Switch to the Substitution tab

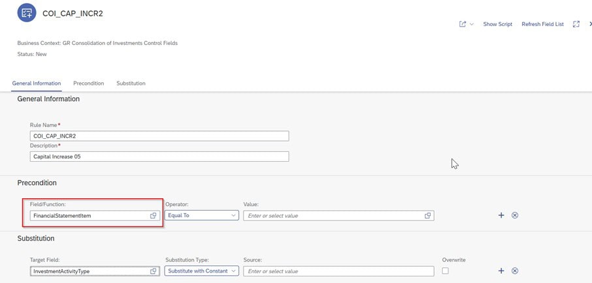[x=131, y=83]
